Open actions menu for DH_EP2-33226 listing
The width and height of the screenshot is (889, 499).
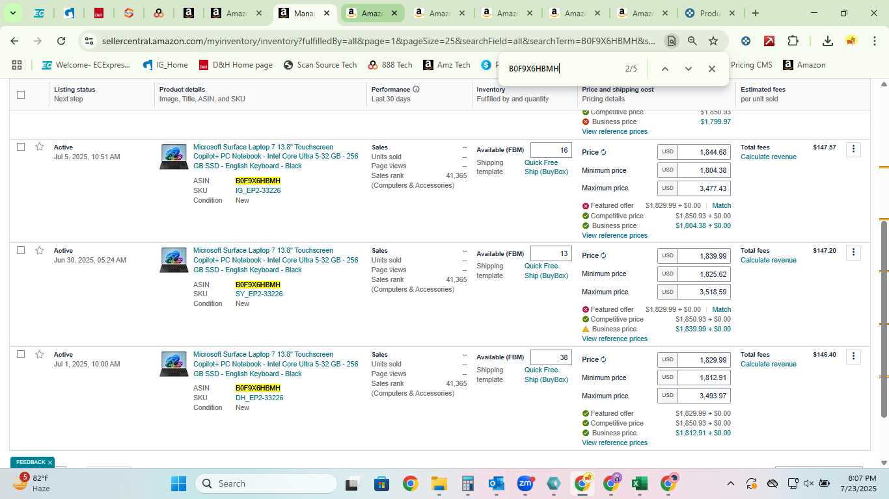(853, 357)
